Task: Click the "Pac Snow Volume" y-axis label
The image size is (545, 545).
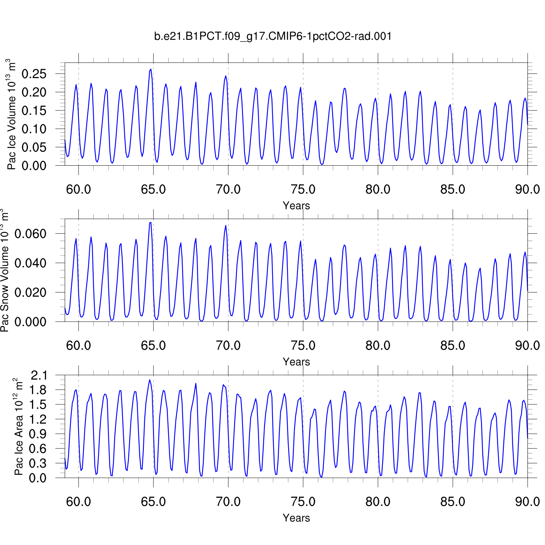Action: click(4, 270)
